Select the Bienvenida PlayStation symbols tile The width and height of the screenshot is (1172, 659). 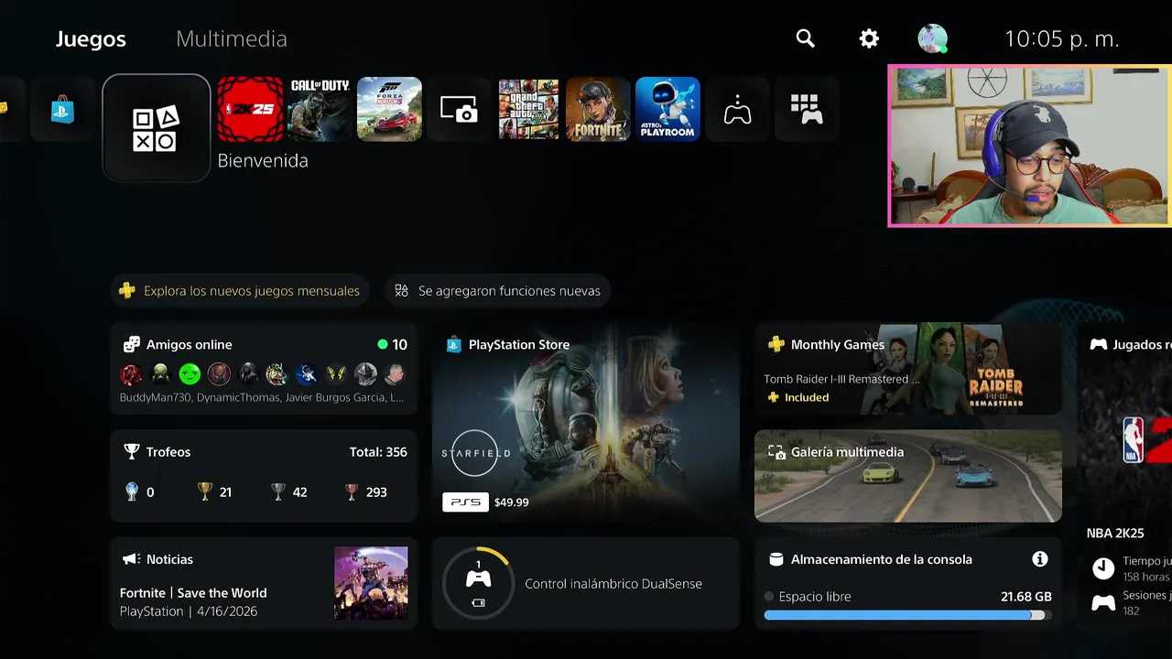157,128
